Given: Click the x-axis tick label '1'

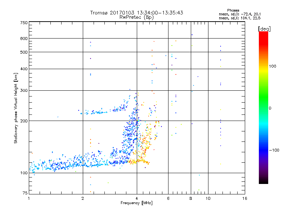Looking at the screenshot, I should click(x=29, y=198).
